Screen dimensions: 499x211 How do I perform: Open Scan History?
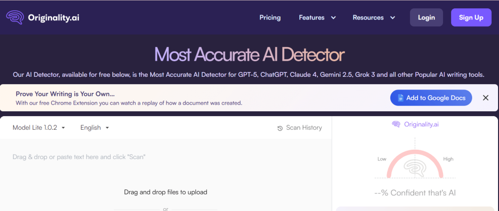(300, 128)
